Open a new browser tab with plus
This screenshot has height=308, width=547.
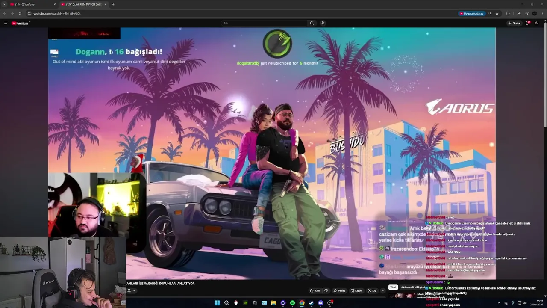click(113, 4)
